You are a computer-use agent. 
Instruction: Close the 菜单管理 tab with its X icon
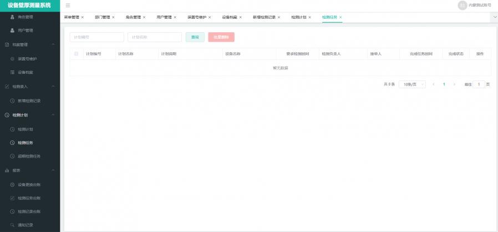[83, 17]
